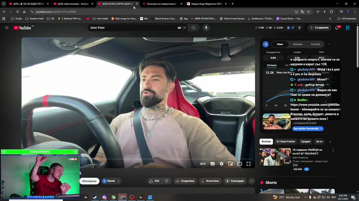Open the tab search dropdown in Chrome
This screenshot has height=201, width=359.
4,4
